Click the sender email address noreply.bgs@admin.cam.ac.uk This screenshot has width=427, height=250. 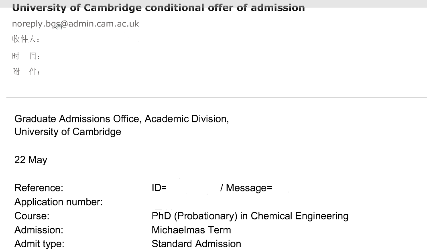pos(75,24)
